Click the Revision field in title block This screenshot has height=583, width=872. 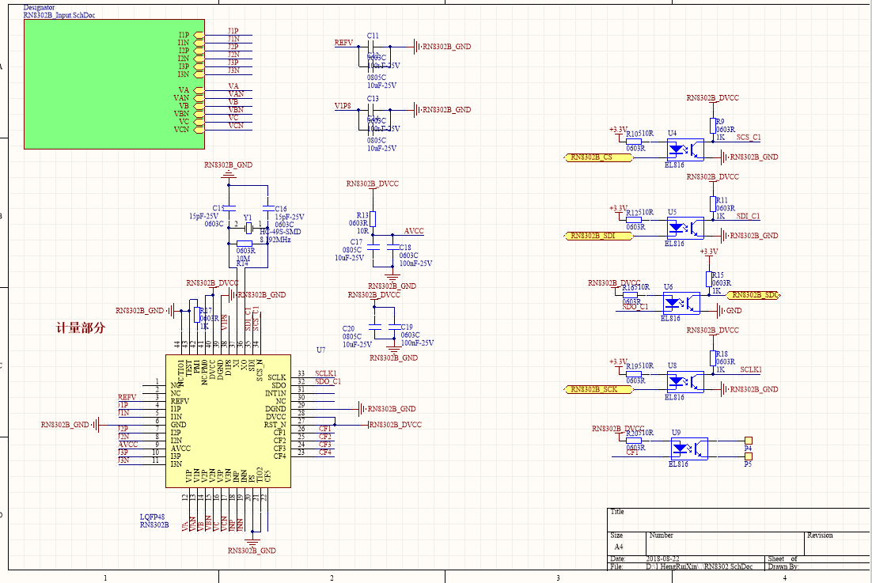point(837,543)
